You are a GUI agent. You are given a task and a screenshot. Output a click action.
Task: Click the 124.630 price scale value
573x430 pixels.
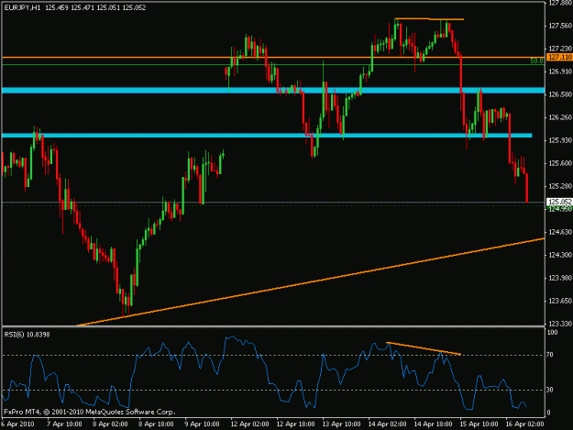point(560,232)
